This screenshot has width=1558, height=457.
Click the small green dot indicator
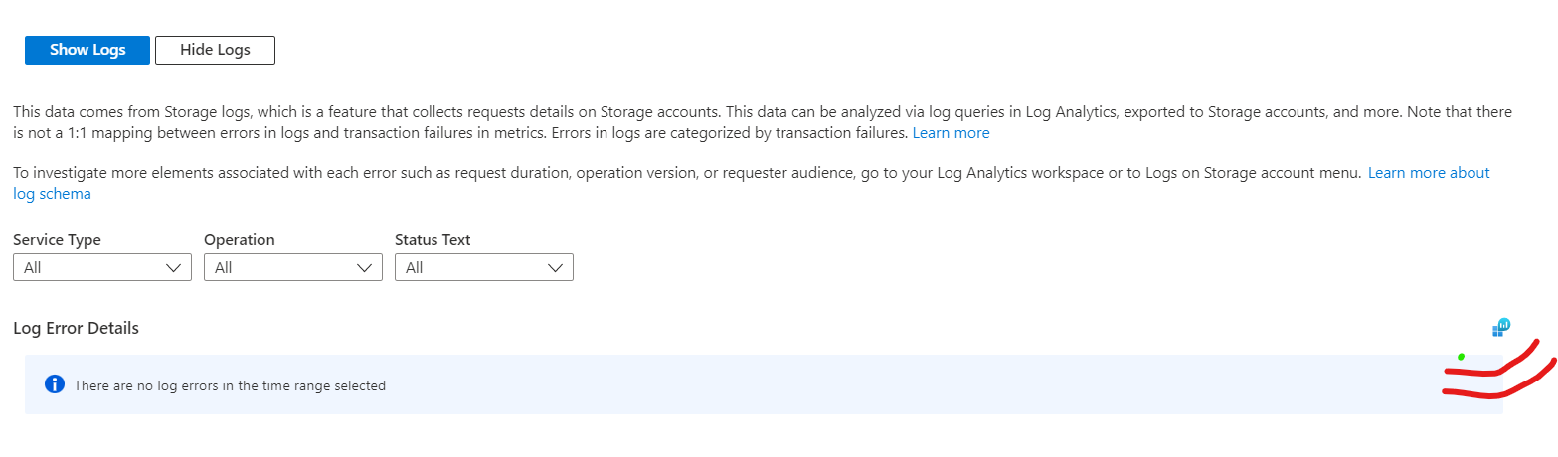click(x=1461, y=357)
